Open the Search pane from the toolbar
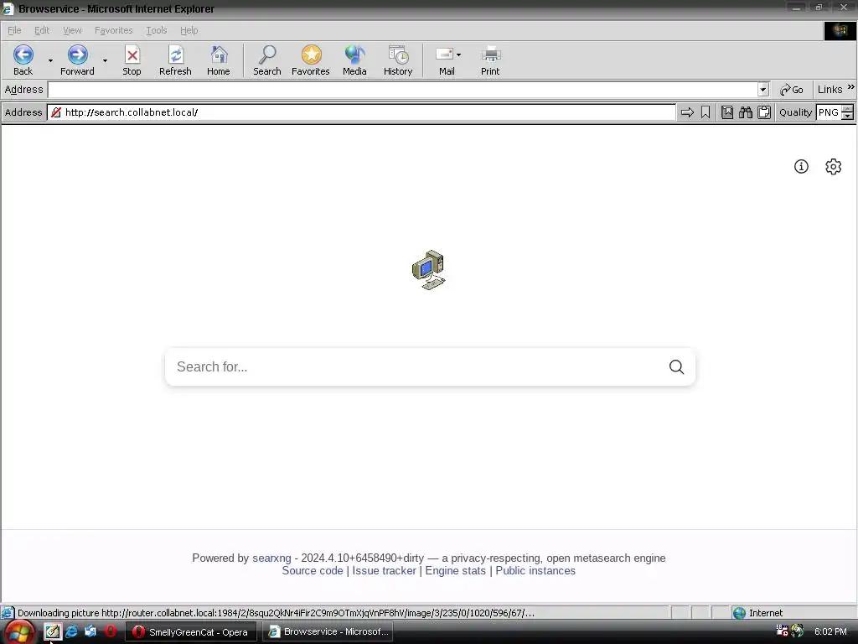This screenshot has width=858, height=644. 267,60
